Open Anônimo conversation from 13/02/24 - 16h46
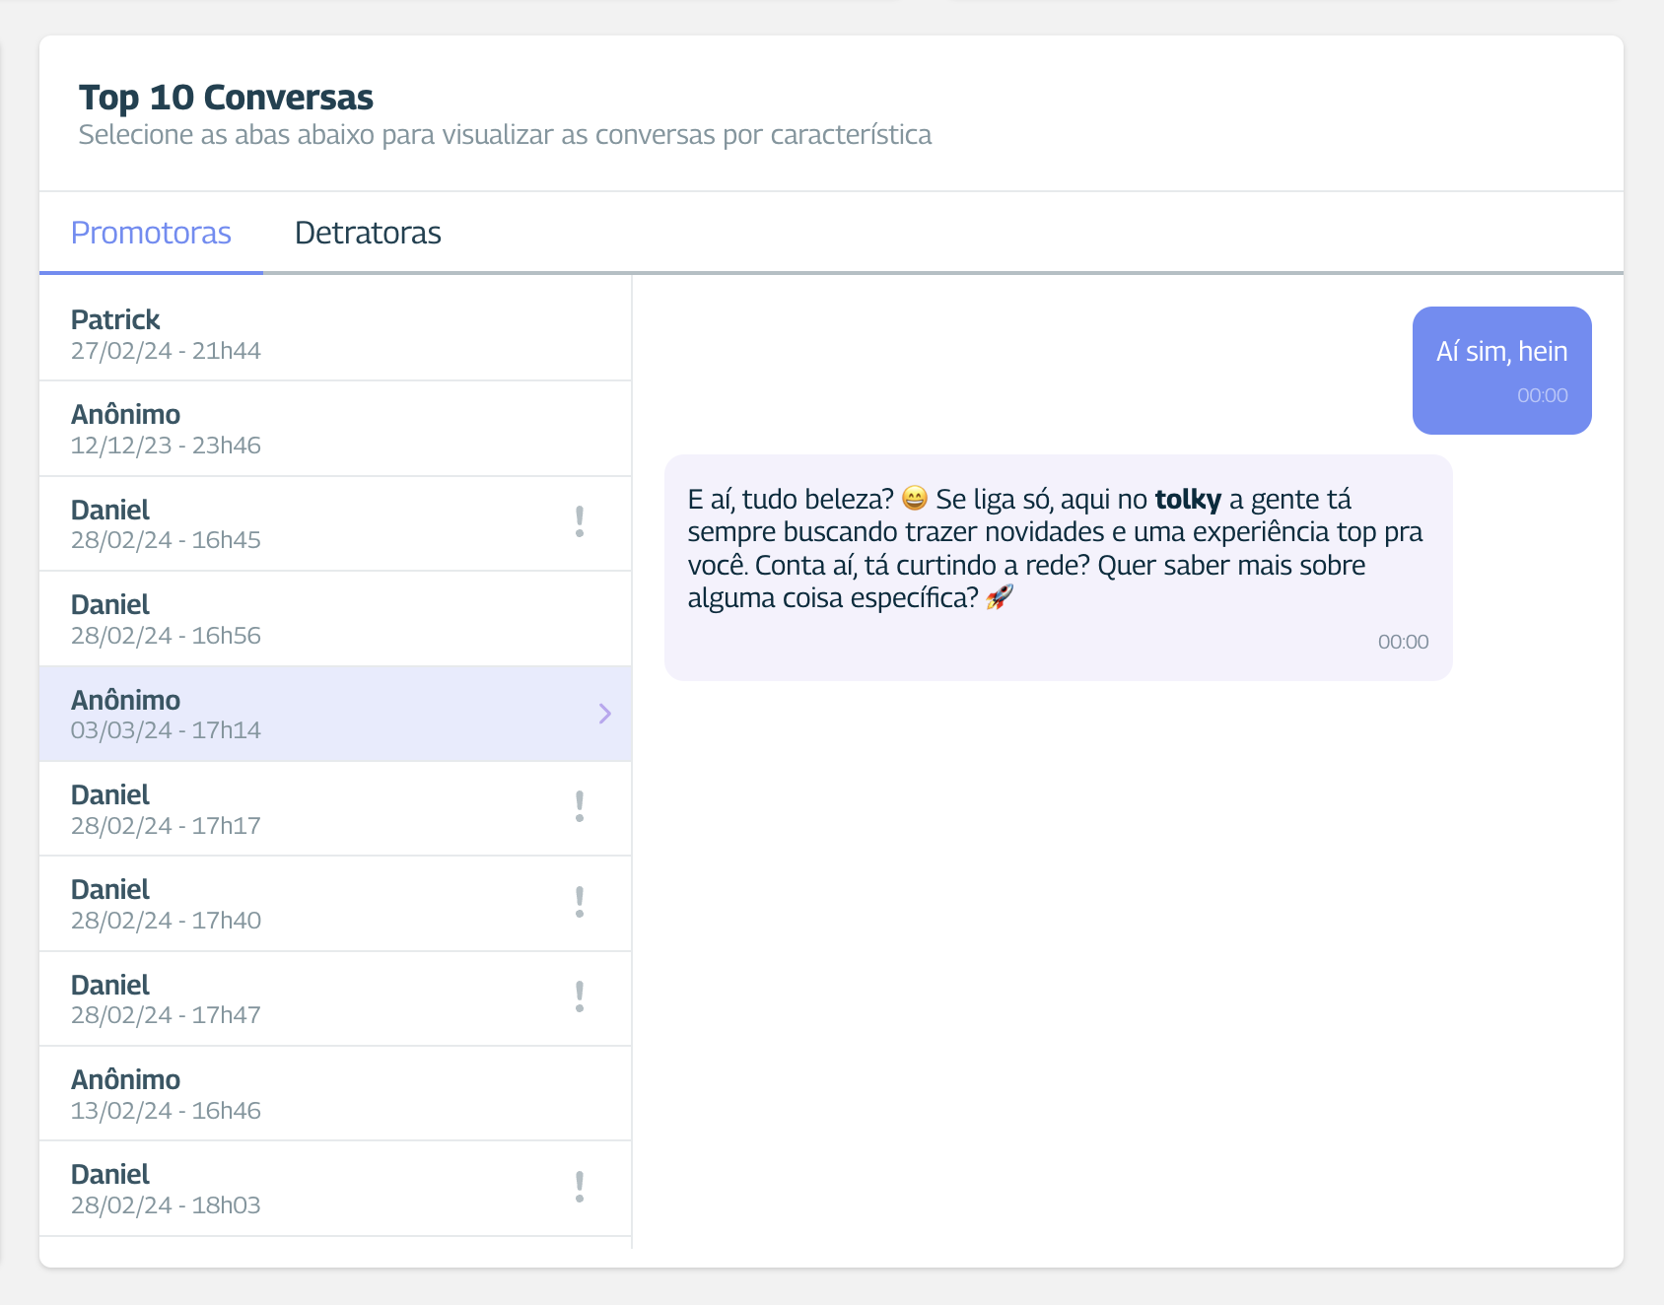 pos(335,1094)
